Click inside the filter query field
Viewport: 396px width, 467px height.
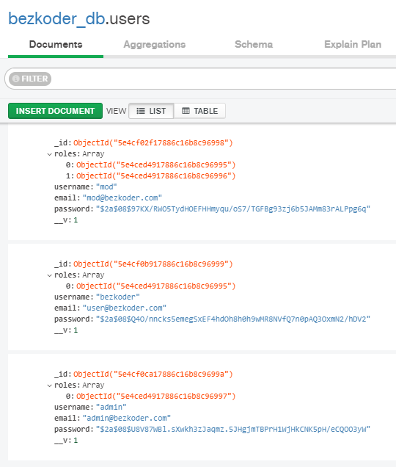tap(223, 79)
